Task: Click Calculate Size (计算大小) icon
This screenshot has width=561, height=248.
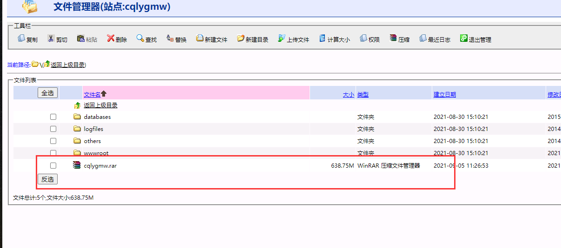Action: [x=323, y=39]
